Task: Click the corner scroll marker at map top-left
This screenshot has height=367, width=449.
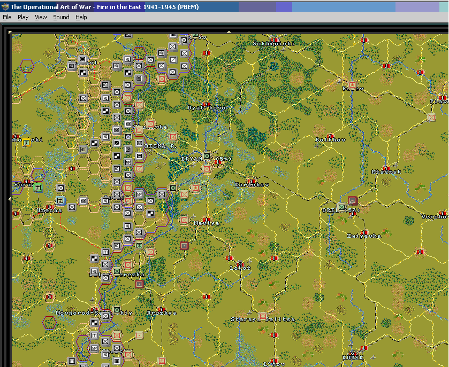Action: pyautogui.click(x=10, y=32)
